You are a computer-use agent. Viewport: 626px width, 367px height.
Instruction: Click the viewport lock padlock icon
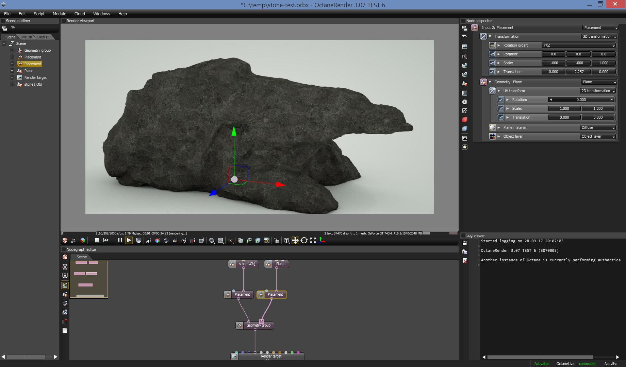(x=277, y=241)
